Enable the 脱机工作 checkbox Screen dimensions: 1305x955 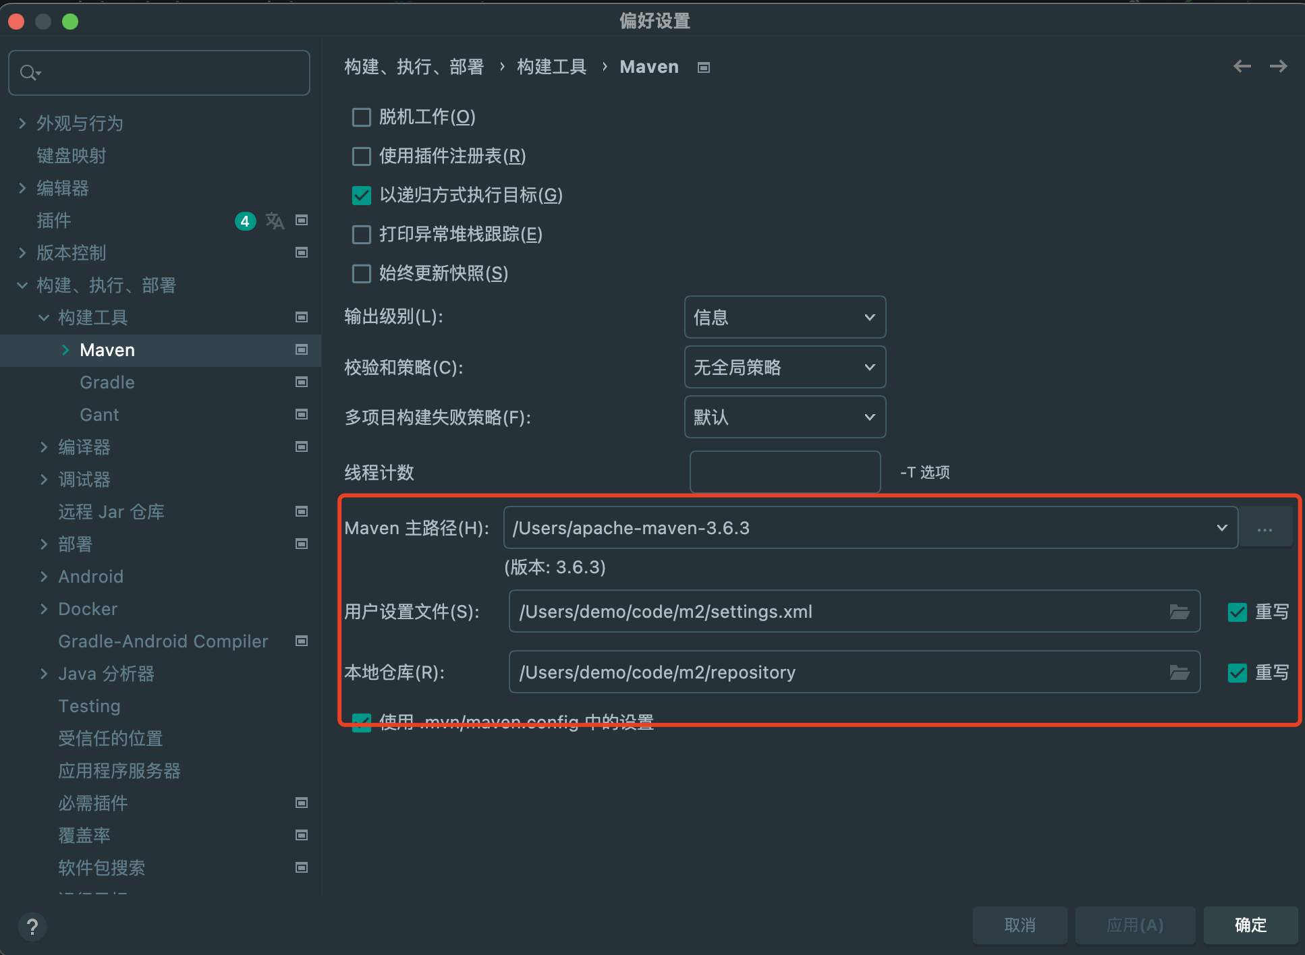pyautogui.click(x=362, y=117)
